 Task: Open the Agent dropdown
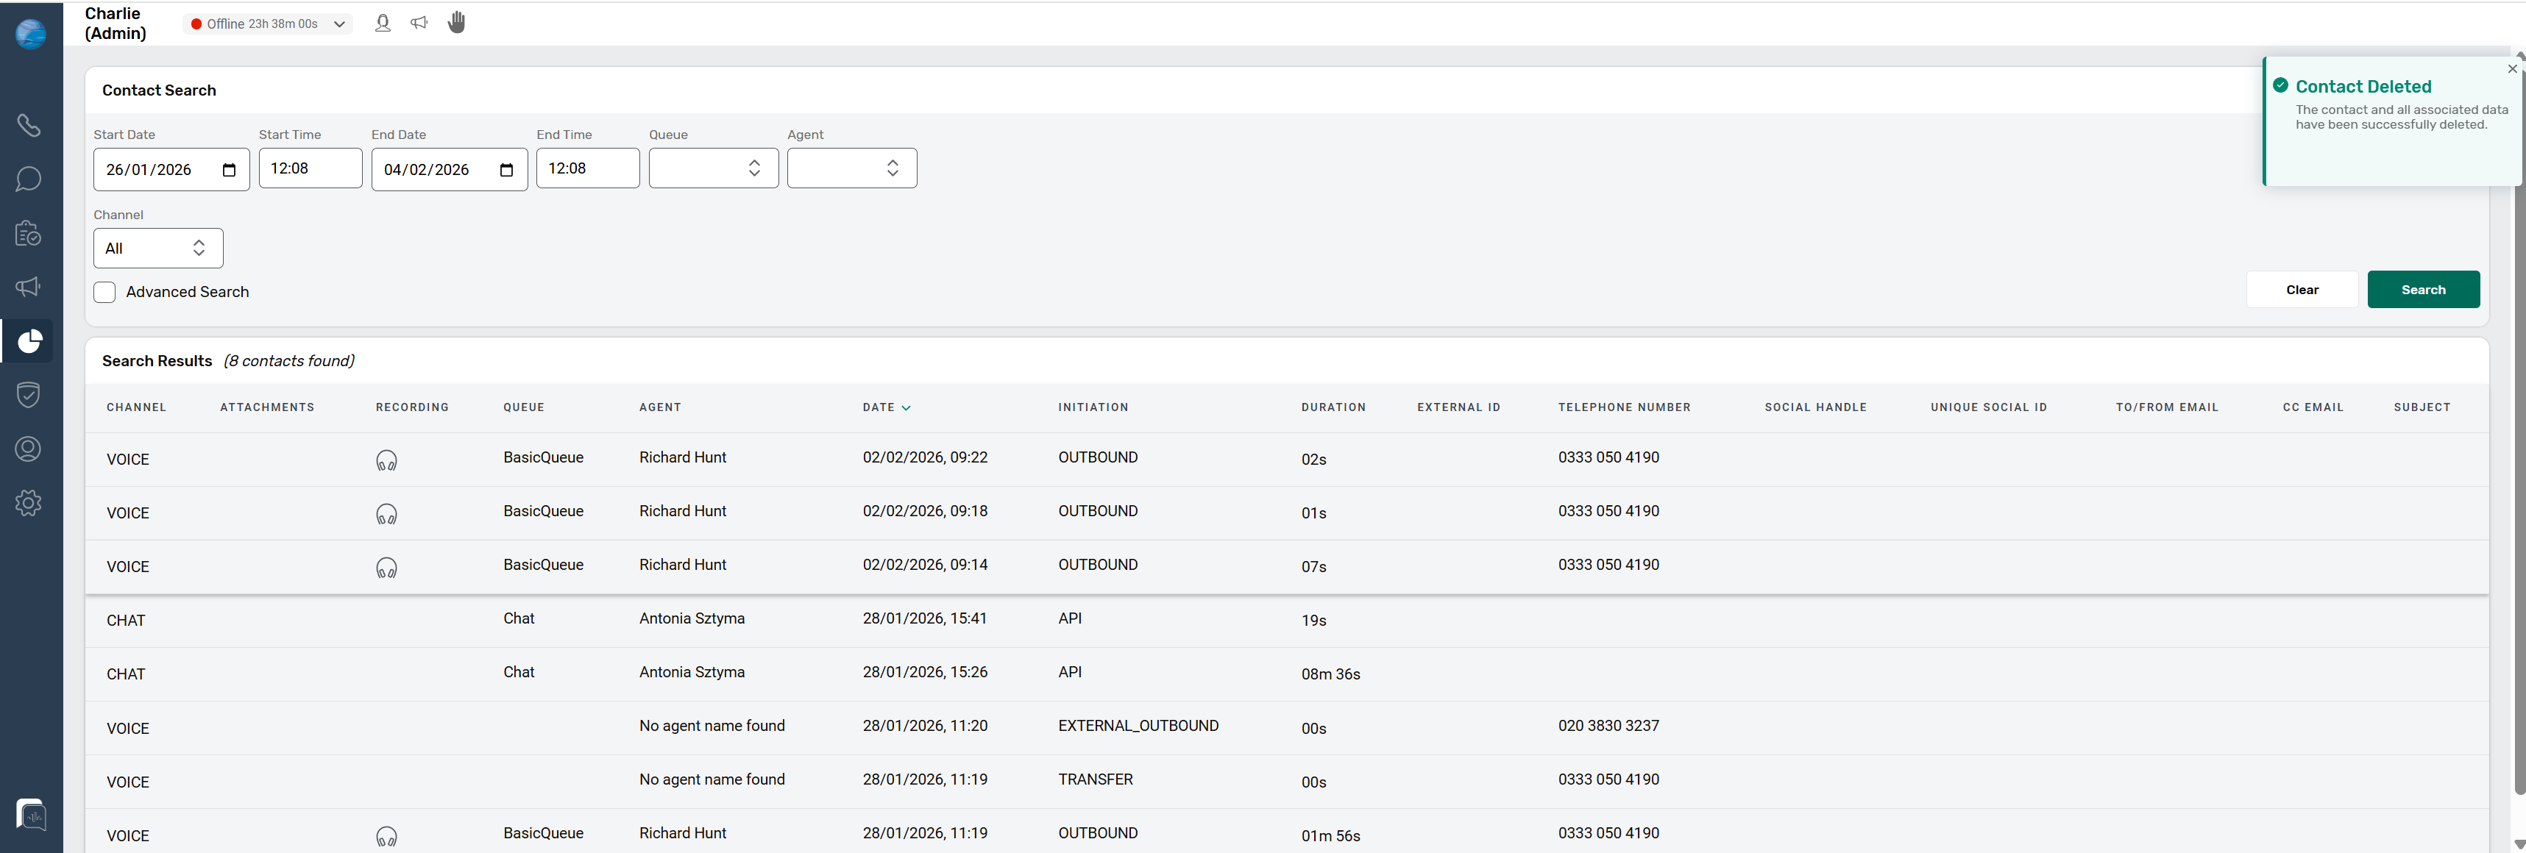[851, 168]
